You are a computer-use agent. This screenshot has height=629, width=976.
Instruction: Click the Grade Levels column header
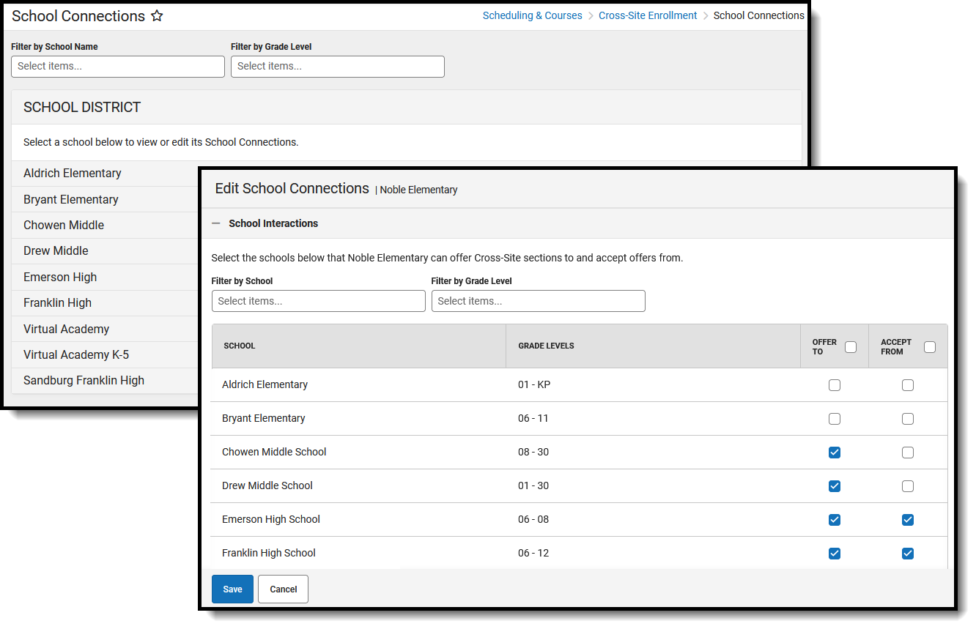[546, 346]
